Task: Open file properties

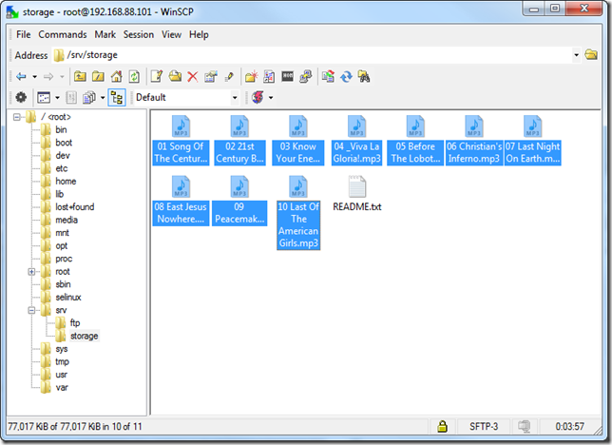Action: pyautogui.click(x=211, y=77)
